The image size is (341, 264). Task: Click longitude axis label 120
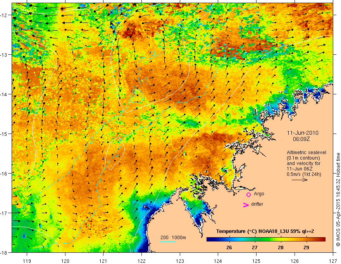(x=65, y=261)
